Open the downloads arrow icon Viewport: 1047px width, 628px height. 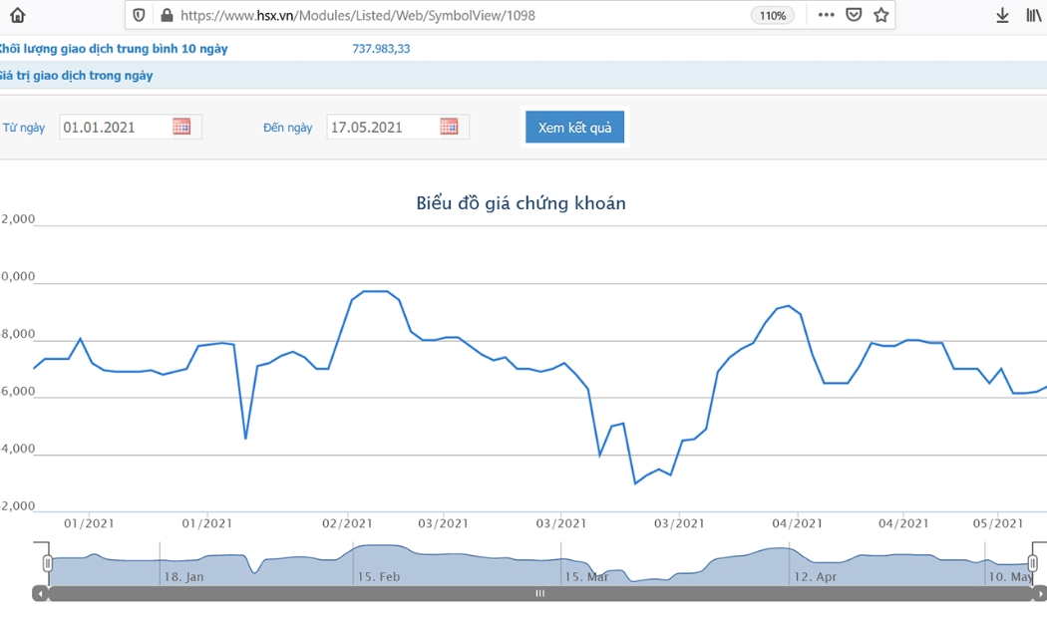(1002, 15)
